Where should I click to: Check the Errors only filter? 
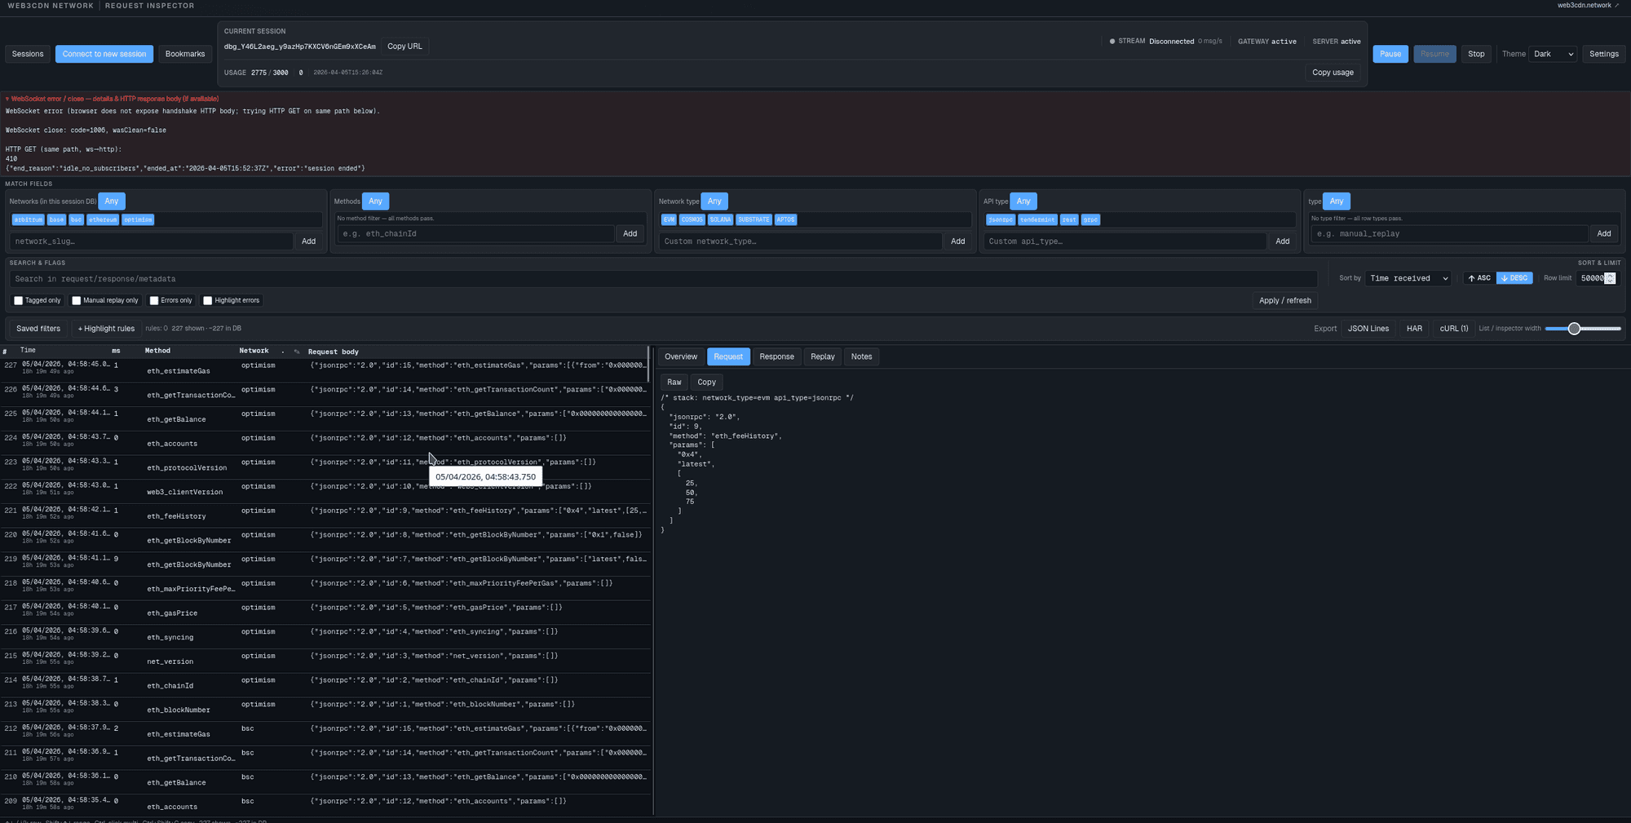pyautogui.click(x=154, y=300)
